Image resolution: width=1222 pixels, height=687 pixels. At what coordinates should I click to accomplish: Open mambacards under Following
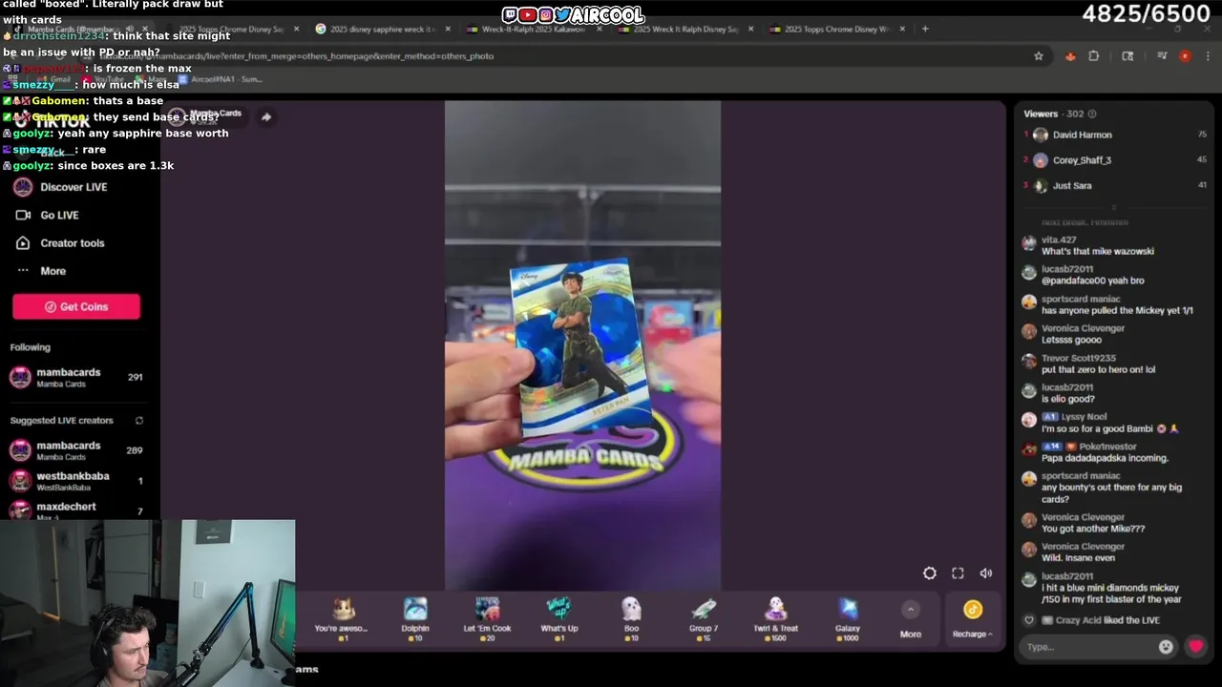click(75, 377)
